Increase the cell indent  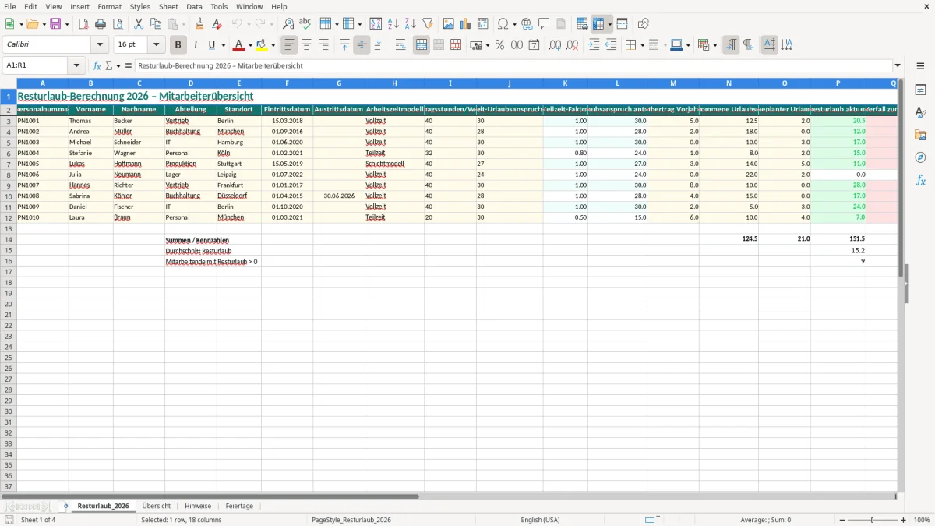pyautogui.click(x=594, y=45)
